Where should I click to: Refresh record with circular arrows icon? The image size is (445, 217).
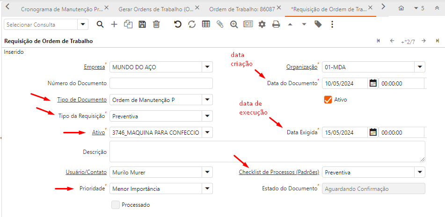click(x=192, y=24)
